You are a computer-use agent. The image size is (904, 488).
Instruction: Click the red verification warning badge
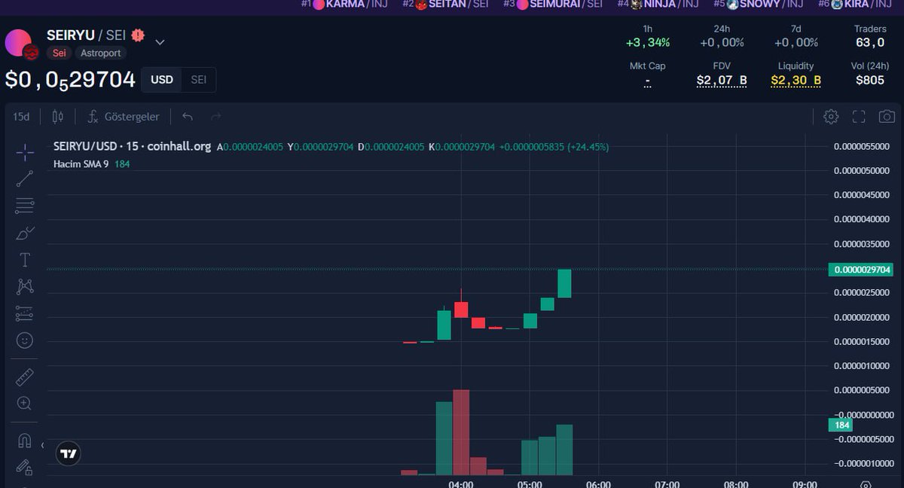(138, 35)
